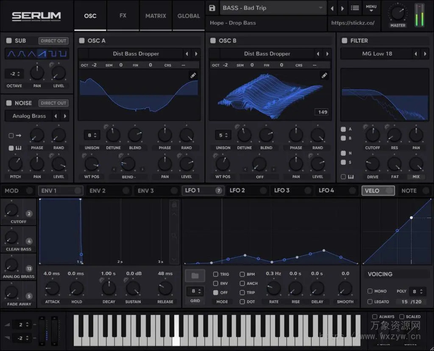Open the OSC B wavetable editor pencil icon
The height and width of the screenshot is (351, 434).
325,75
